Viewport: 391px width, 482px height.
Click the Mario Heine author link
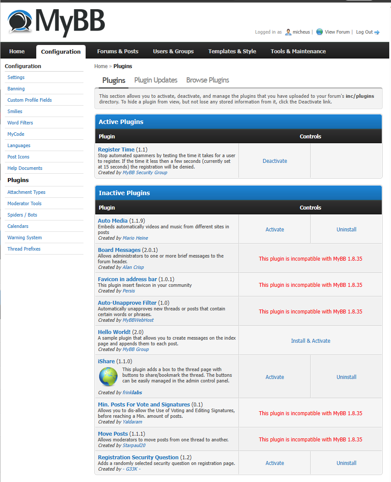tap(135, 238)
